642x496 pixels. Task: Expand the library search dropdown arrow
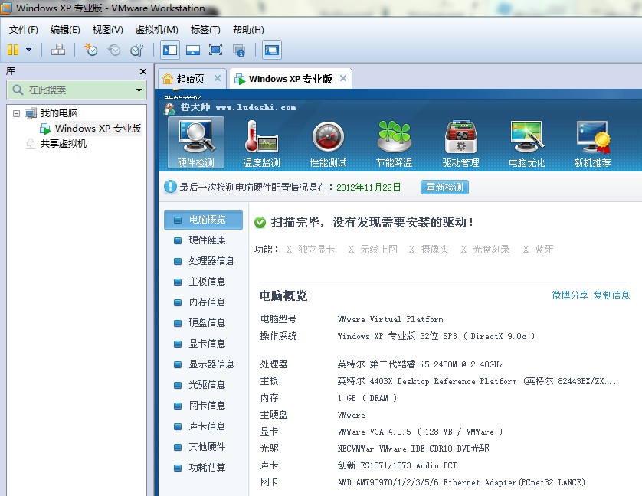pyautogui.click(x=139, y=90)
